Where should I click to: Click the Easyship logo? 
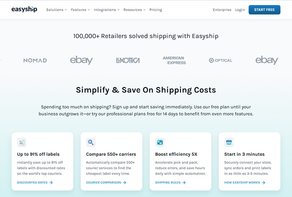[24, 10]
